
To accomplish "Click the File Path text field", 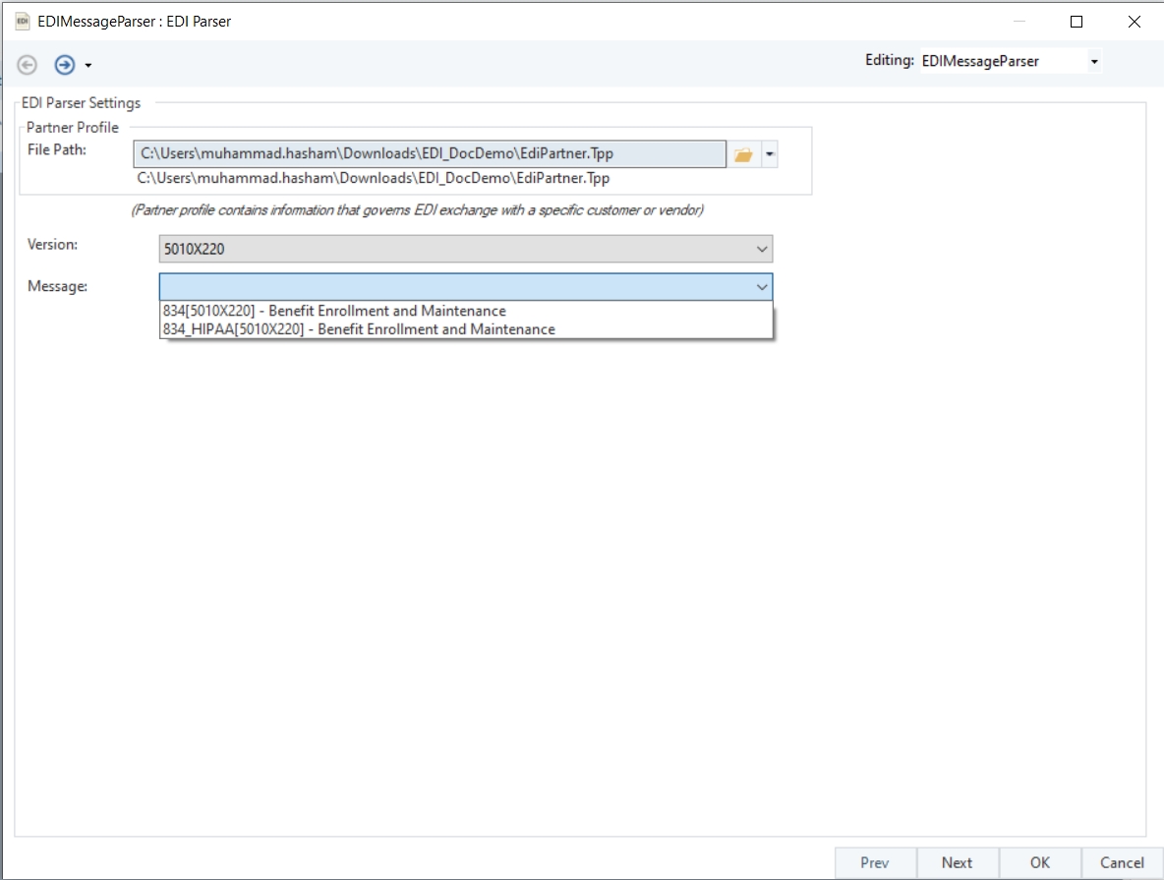I will pyautogui.click(x=430, y=153).
